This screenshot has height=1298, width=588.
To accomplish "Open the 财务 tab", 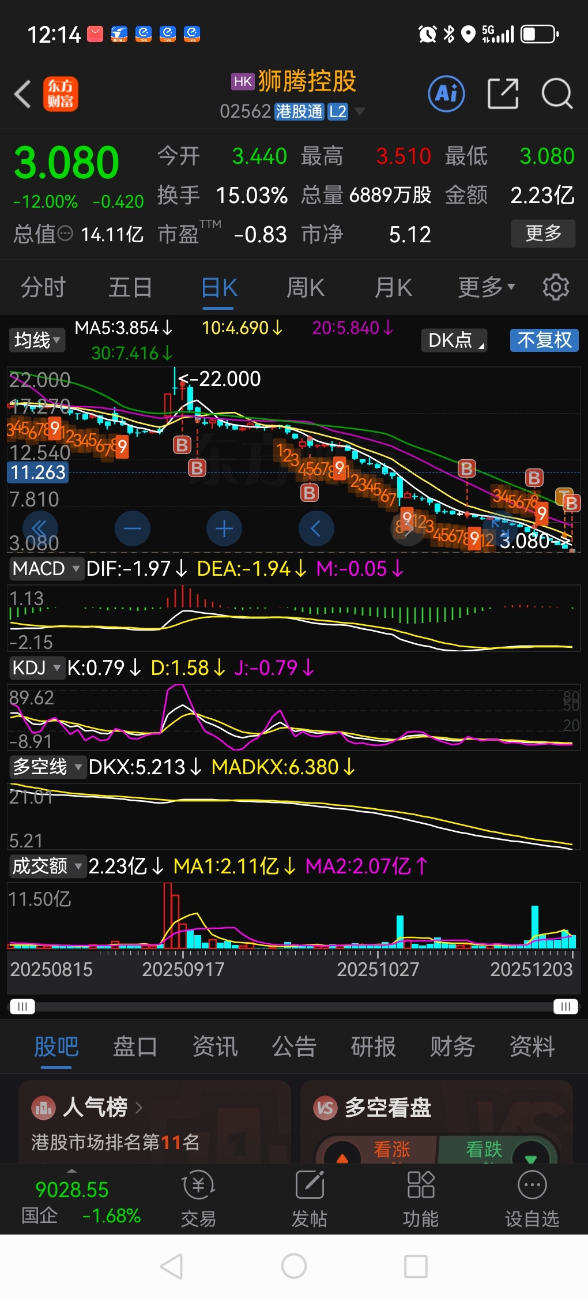I will coord(453,1046).
